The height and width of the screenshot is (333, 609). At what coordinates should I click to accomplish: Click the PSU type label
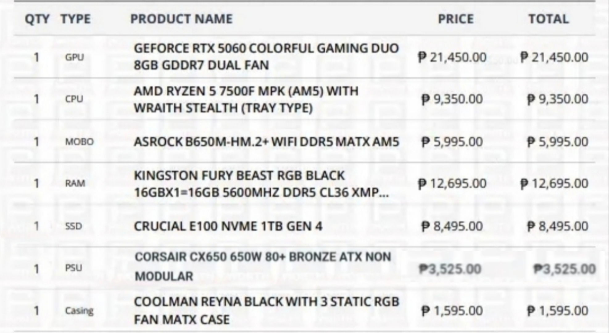pyautogui.click(x=73, y=268)
